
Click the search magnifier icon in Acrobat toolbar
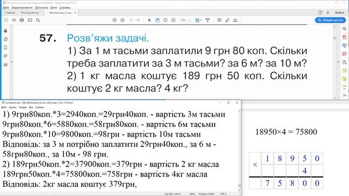click(x=38, y=20)
